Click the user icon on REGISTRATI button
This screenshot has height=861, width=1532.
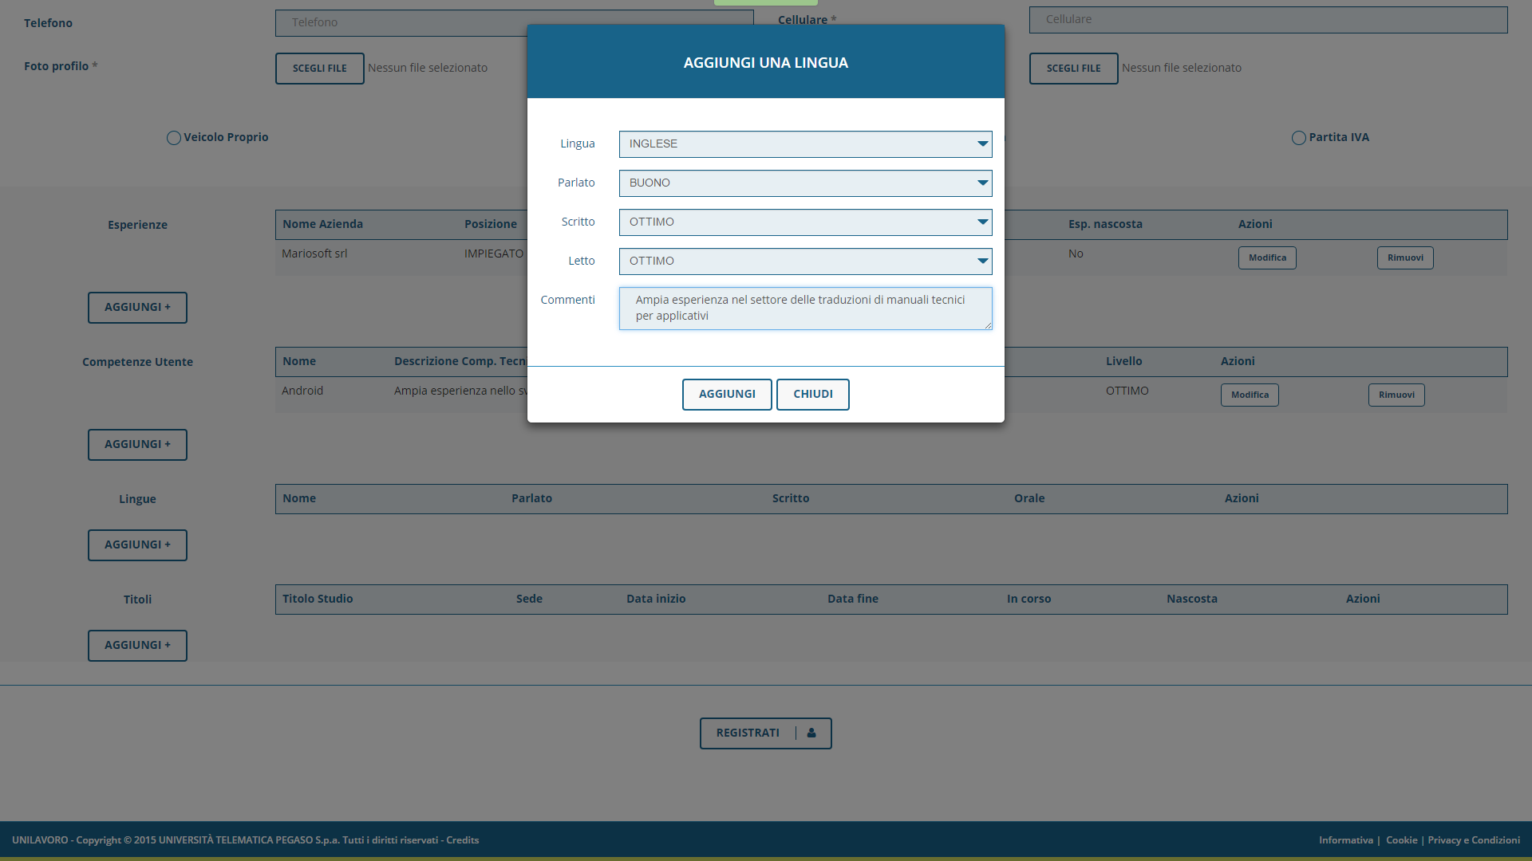[x=811, y=733]
